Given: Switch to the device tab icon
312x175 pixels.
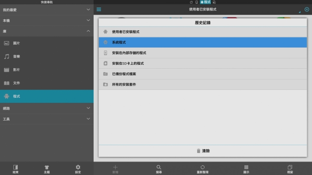Looking at the screenshot, I should point(197,2).
